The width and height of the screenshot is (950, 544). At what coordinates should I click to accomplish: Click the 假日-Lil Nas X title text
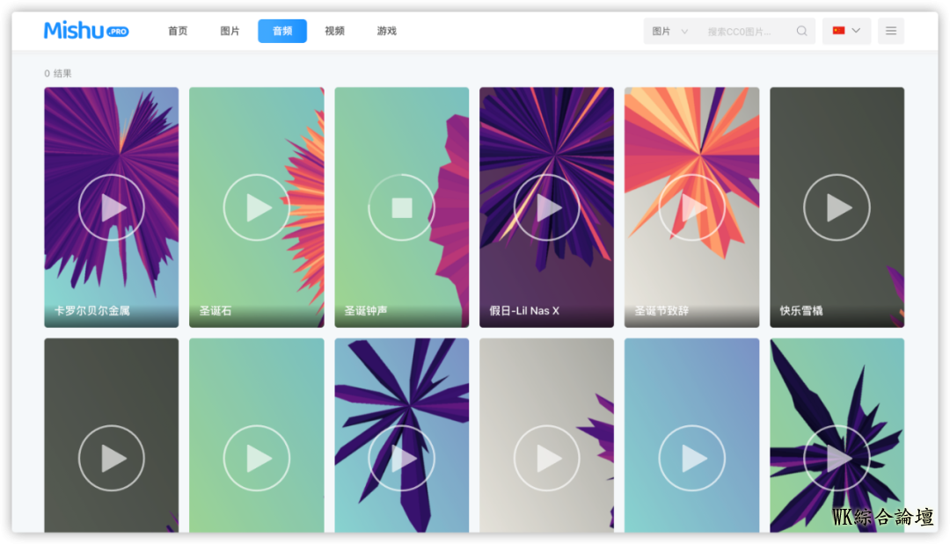click(x=524, y=310)
